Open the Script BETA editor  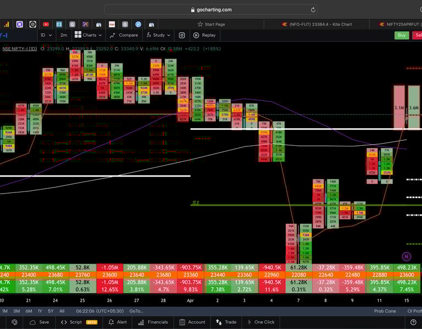(79, 322)
